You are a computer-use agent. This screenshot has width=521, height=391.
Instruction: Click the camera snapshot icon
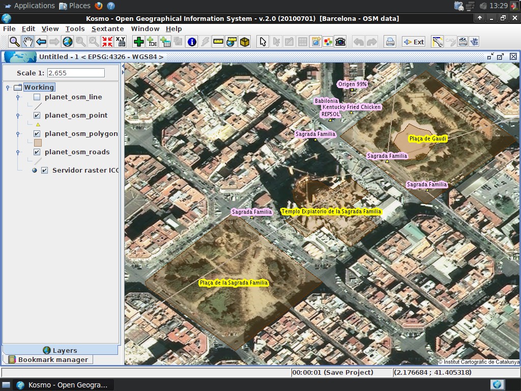coord(340,42)
